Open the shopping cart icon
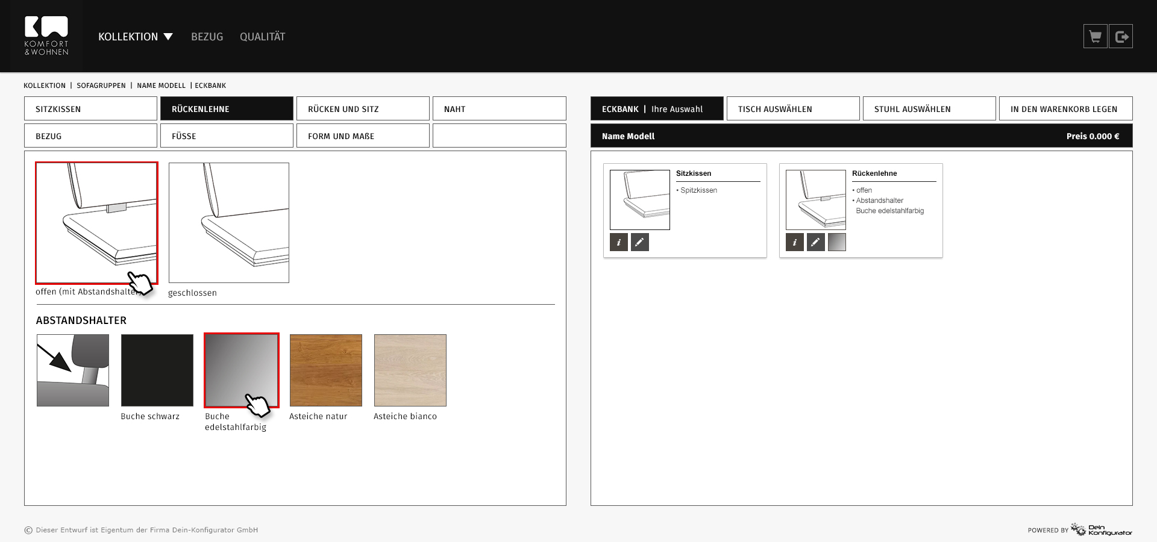This screenshot has height=542, width=1157. [x=1095, y=36]
